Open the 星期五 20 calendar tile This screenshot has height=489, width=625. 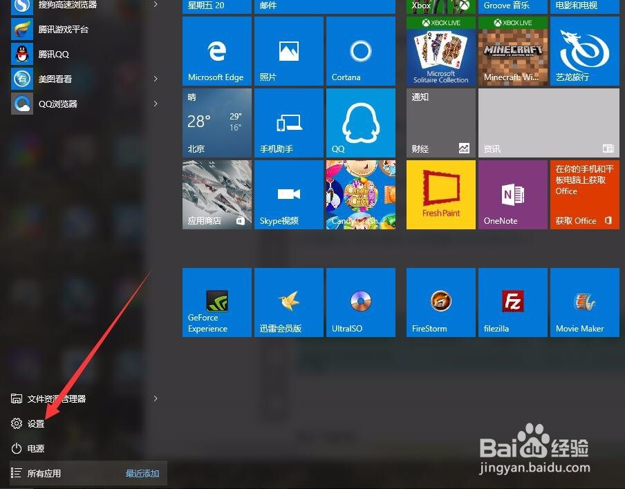point(217,7)
